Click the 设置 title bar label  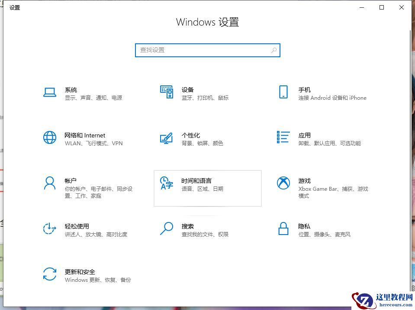[14, 7]
